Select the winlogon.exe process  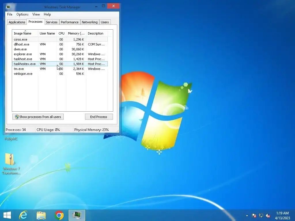point(60,74)
